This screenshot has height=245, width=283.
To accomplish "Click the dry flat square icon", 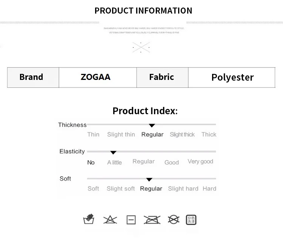I will click(131, 220).
